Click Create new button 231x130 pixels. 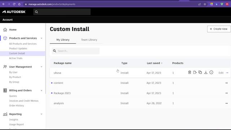coord(219,29)
